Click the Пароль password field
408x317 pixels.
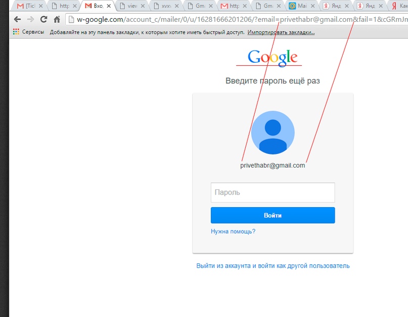coord(273,192)
